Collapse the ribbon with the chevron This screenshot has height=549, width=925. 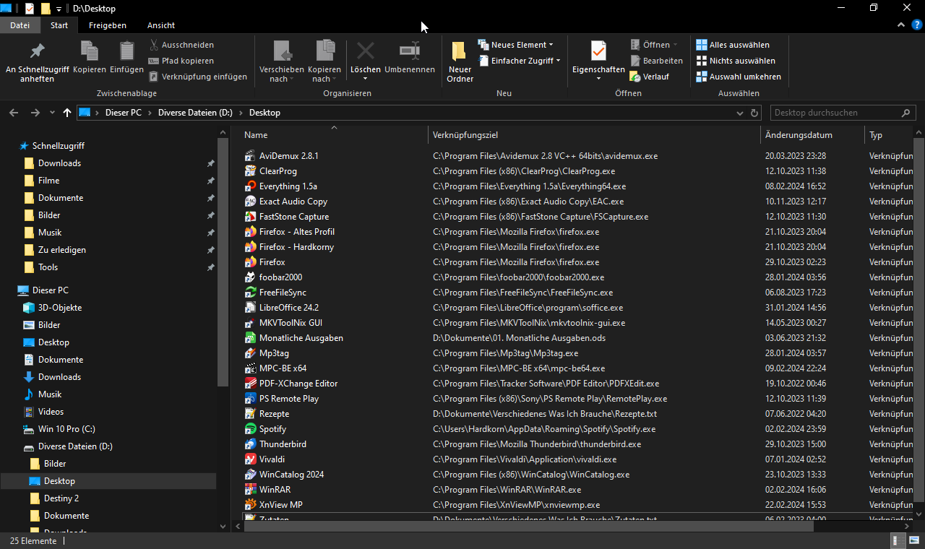(900, 25)
